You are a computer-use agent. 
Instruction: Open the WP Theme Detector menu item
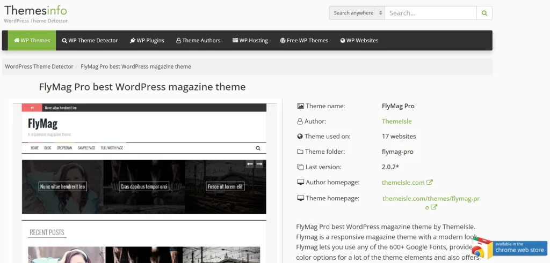[x=90, y=41]
